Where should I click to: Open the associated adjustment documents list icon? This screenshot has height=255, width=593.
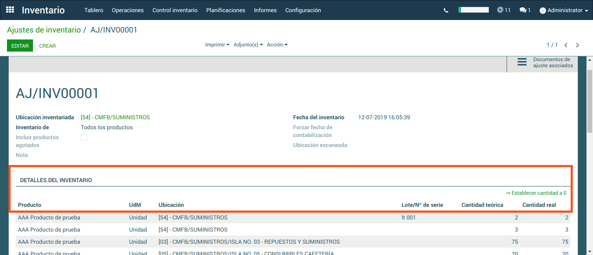[x=522, y=62]
